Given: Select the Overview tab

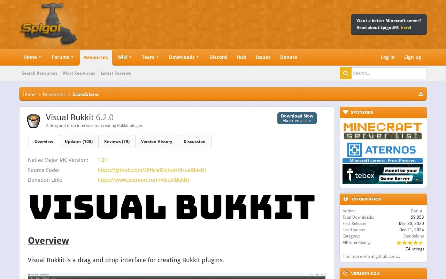Looking at the screenshot, I should (44, 142).
